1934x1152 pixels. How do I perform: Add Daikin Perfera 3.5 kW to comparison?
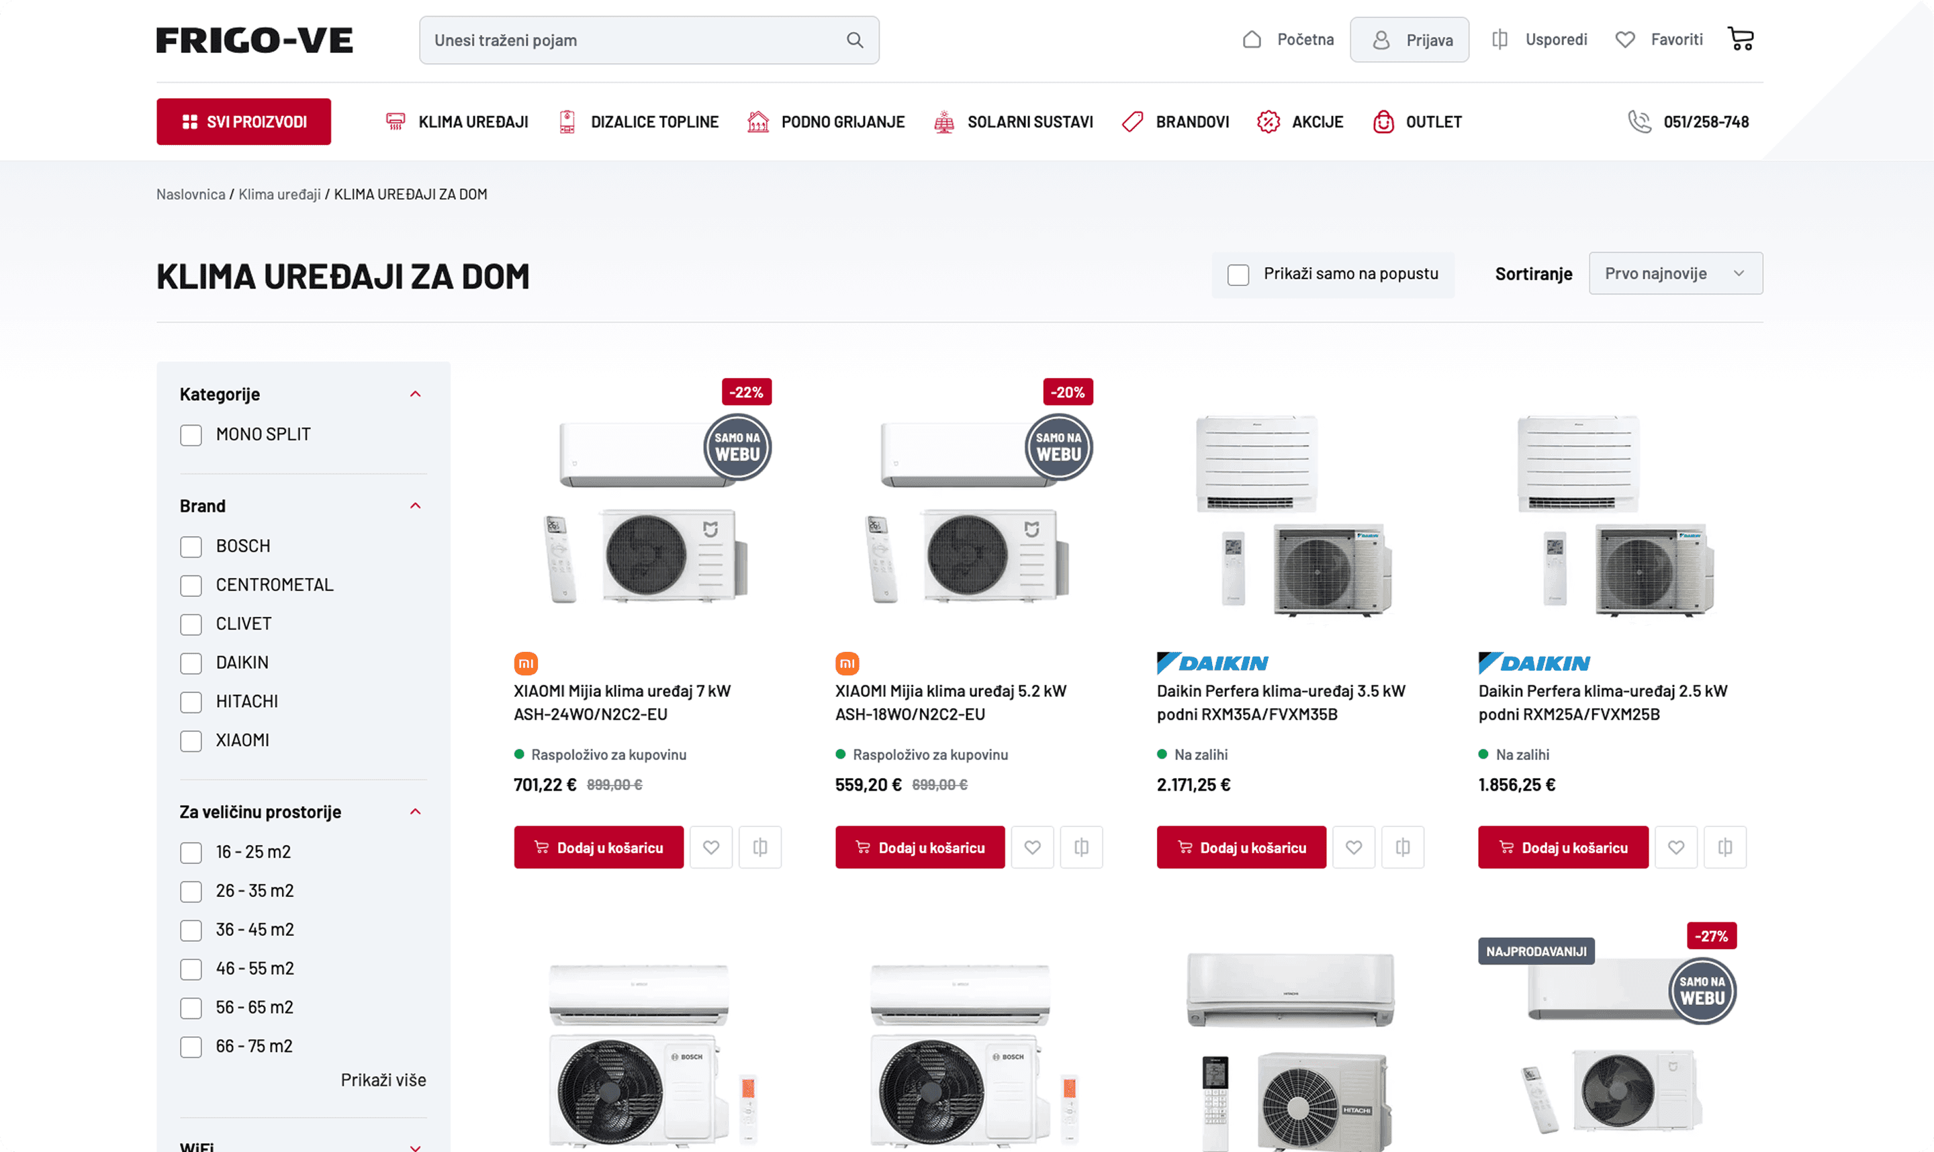tap(1403, 847)
